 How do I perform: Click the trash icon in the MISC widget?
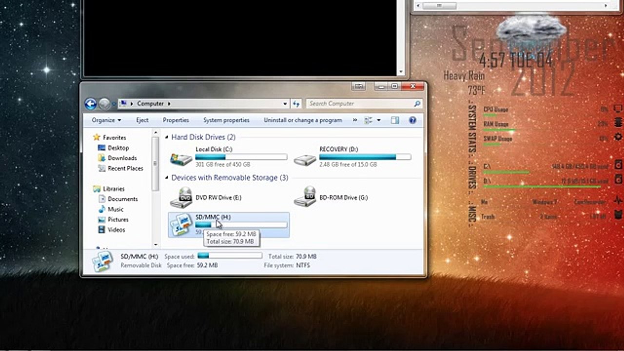click(x=618, y=214)
